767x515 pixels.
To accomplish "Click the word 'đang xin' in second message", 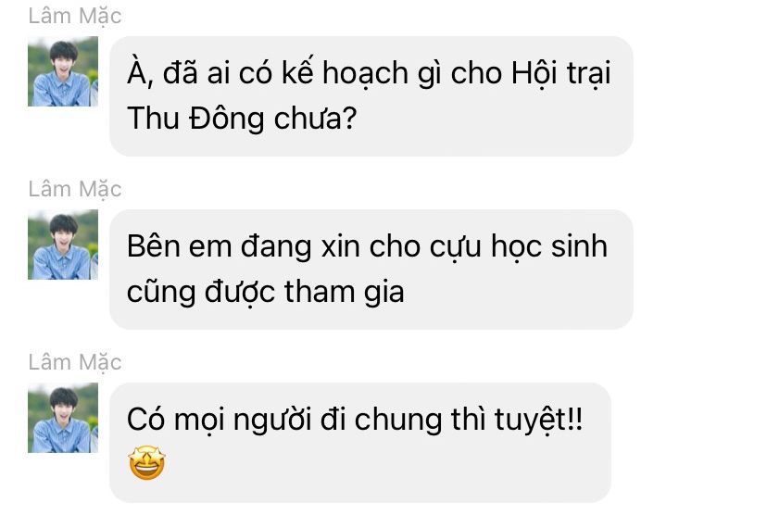I will [301, 246].
